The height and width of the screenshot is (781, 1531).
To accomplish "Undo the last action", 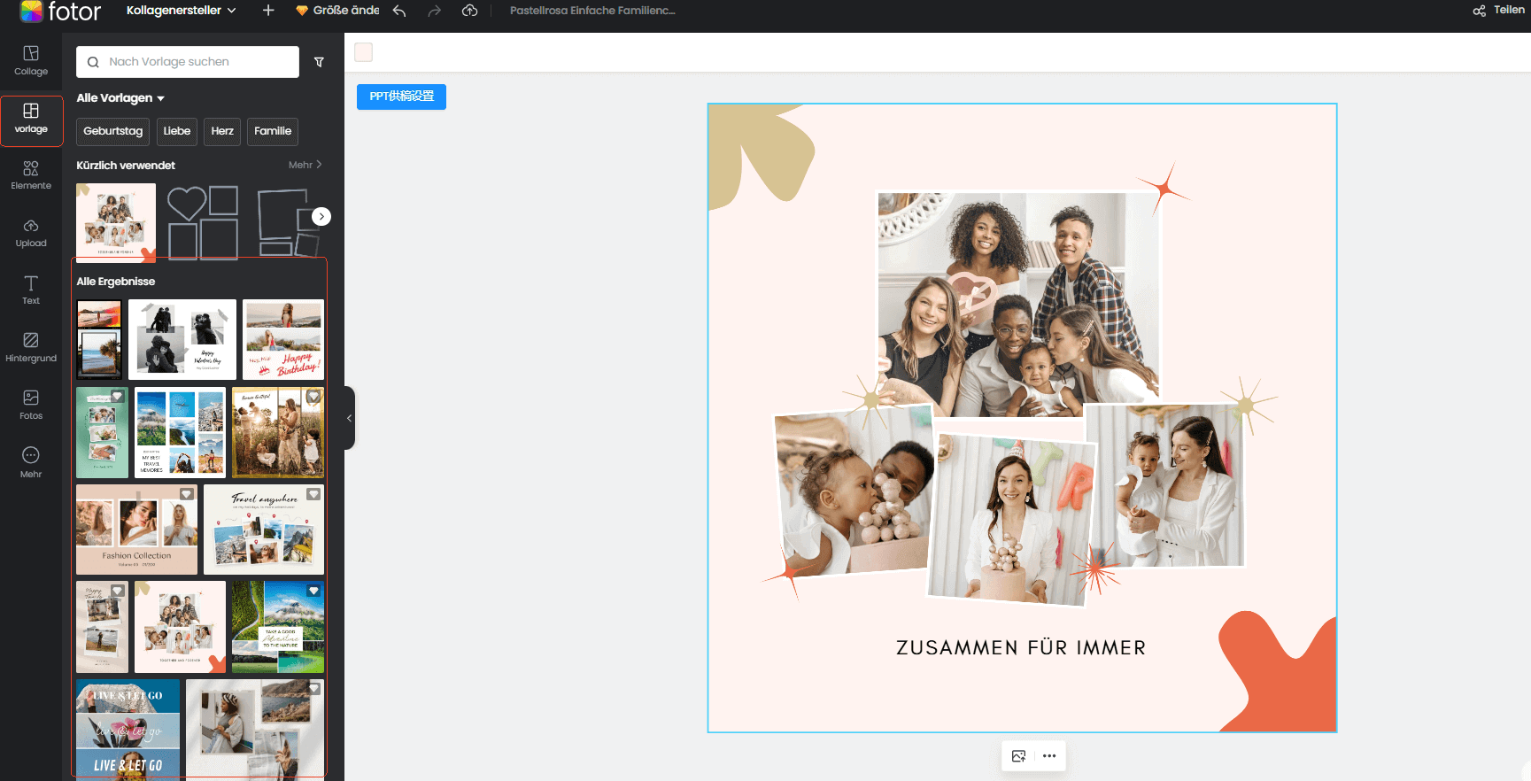I will pyautogui.click(x=399, y=11).
